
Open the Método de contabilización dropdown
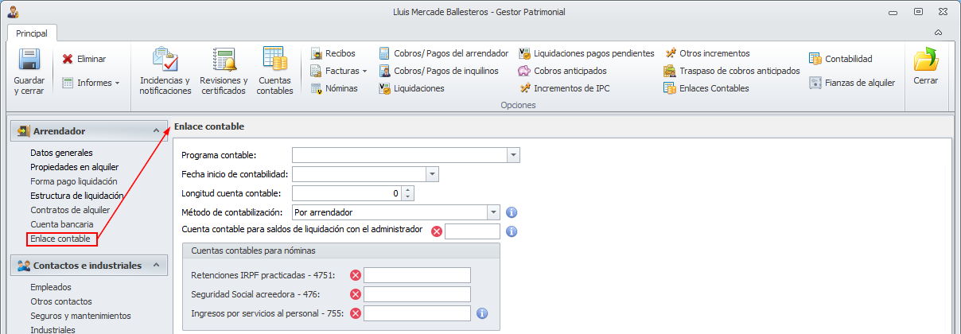(493, 212)
